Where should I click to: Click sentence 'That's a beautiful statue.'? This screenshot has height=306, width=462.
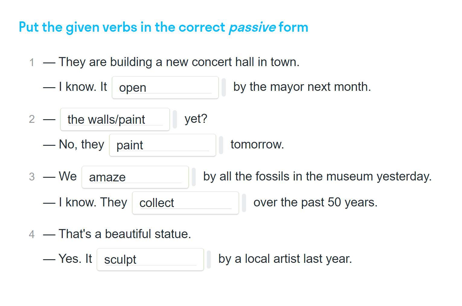coord(125,234)
